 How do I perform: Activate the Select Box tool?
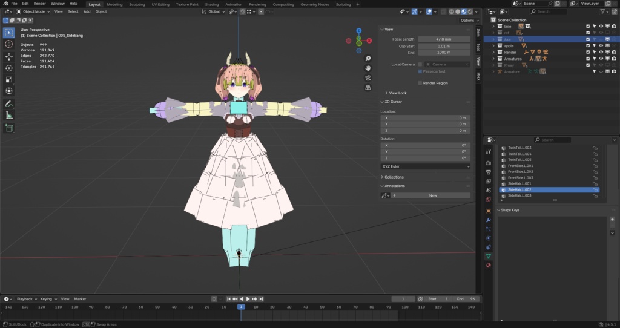8,33
